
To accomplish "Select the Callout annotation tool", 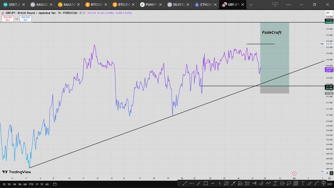I will [289, 183].
